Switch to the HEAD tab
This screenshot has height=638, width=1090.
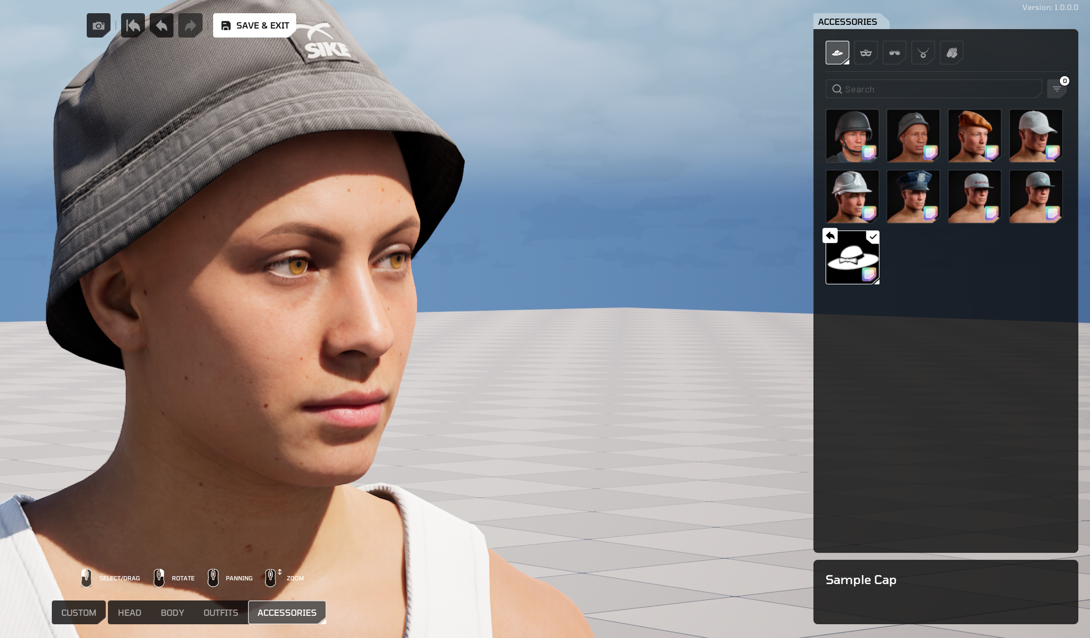(x=130, y=613)
